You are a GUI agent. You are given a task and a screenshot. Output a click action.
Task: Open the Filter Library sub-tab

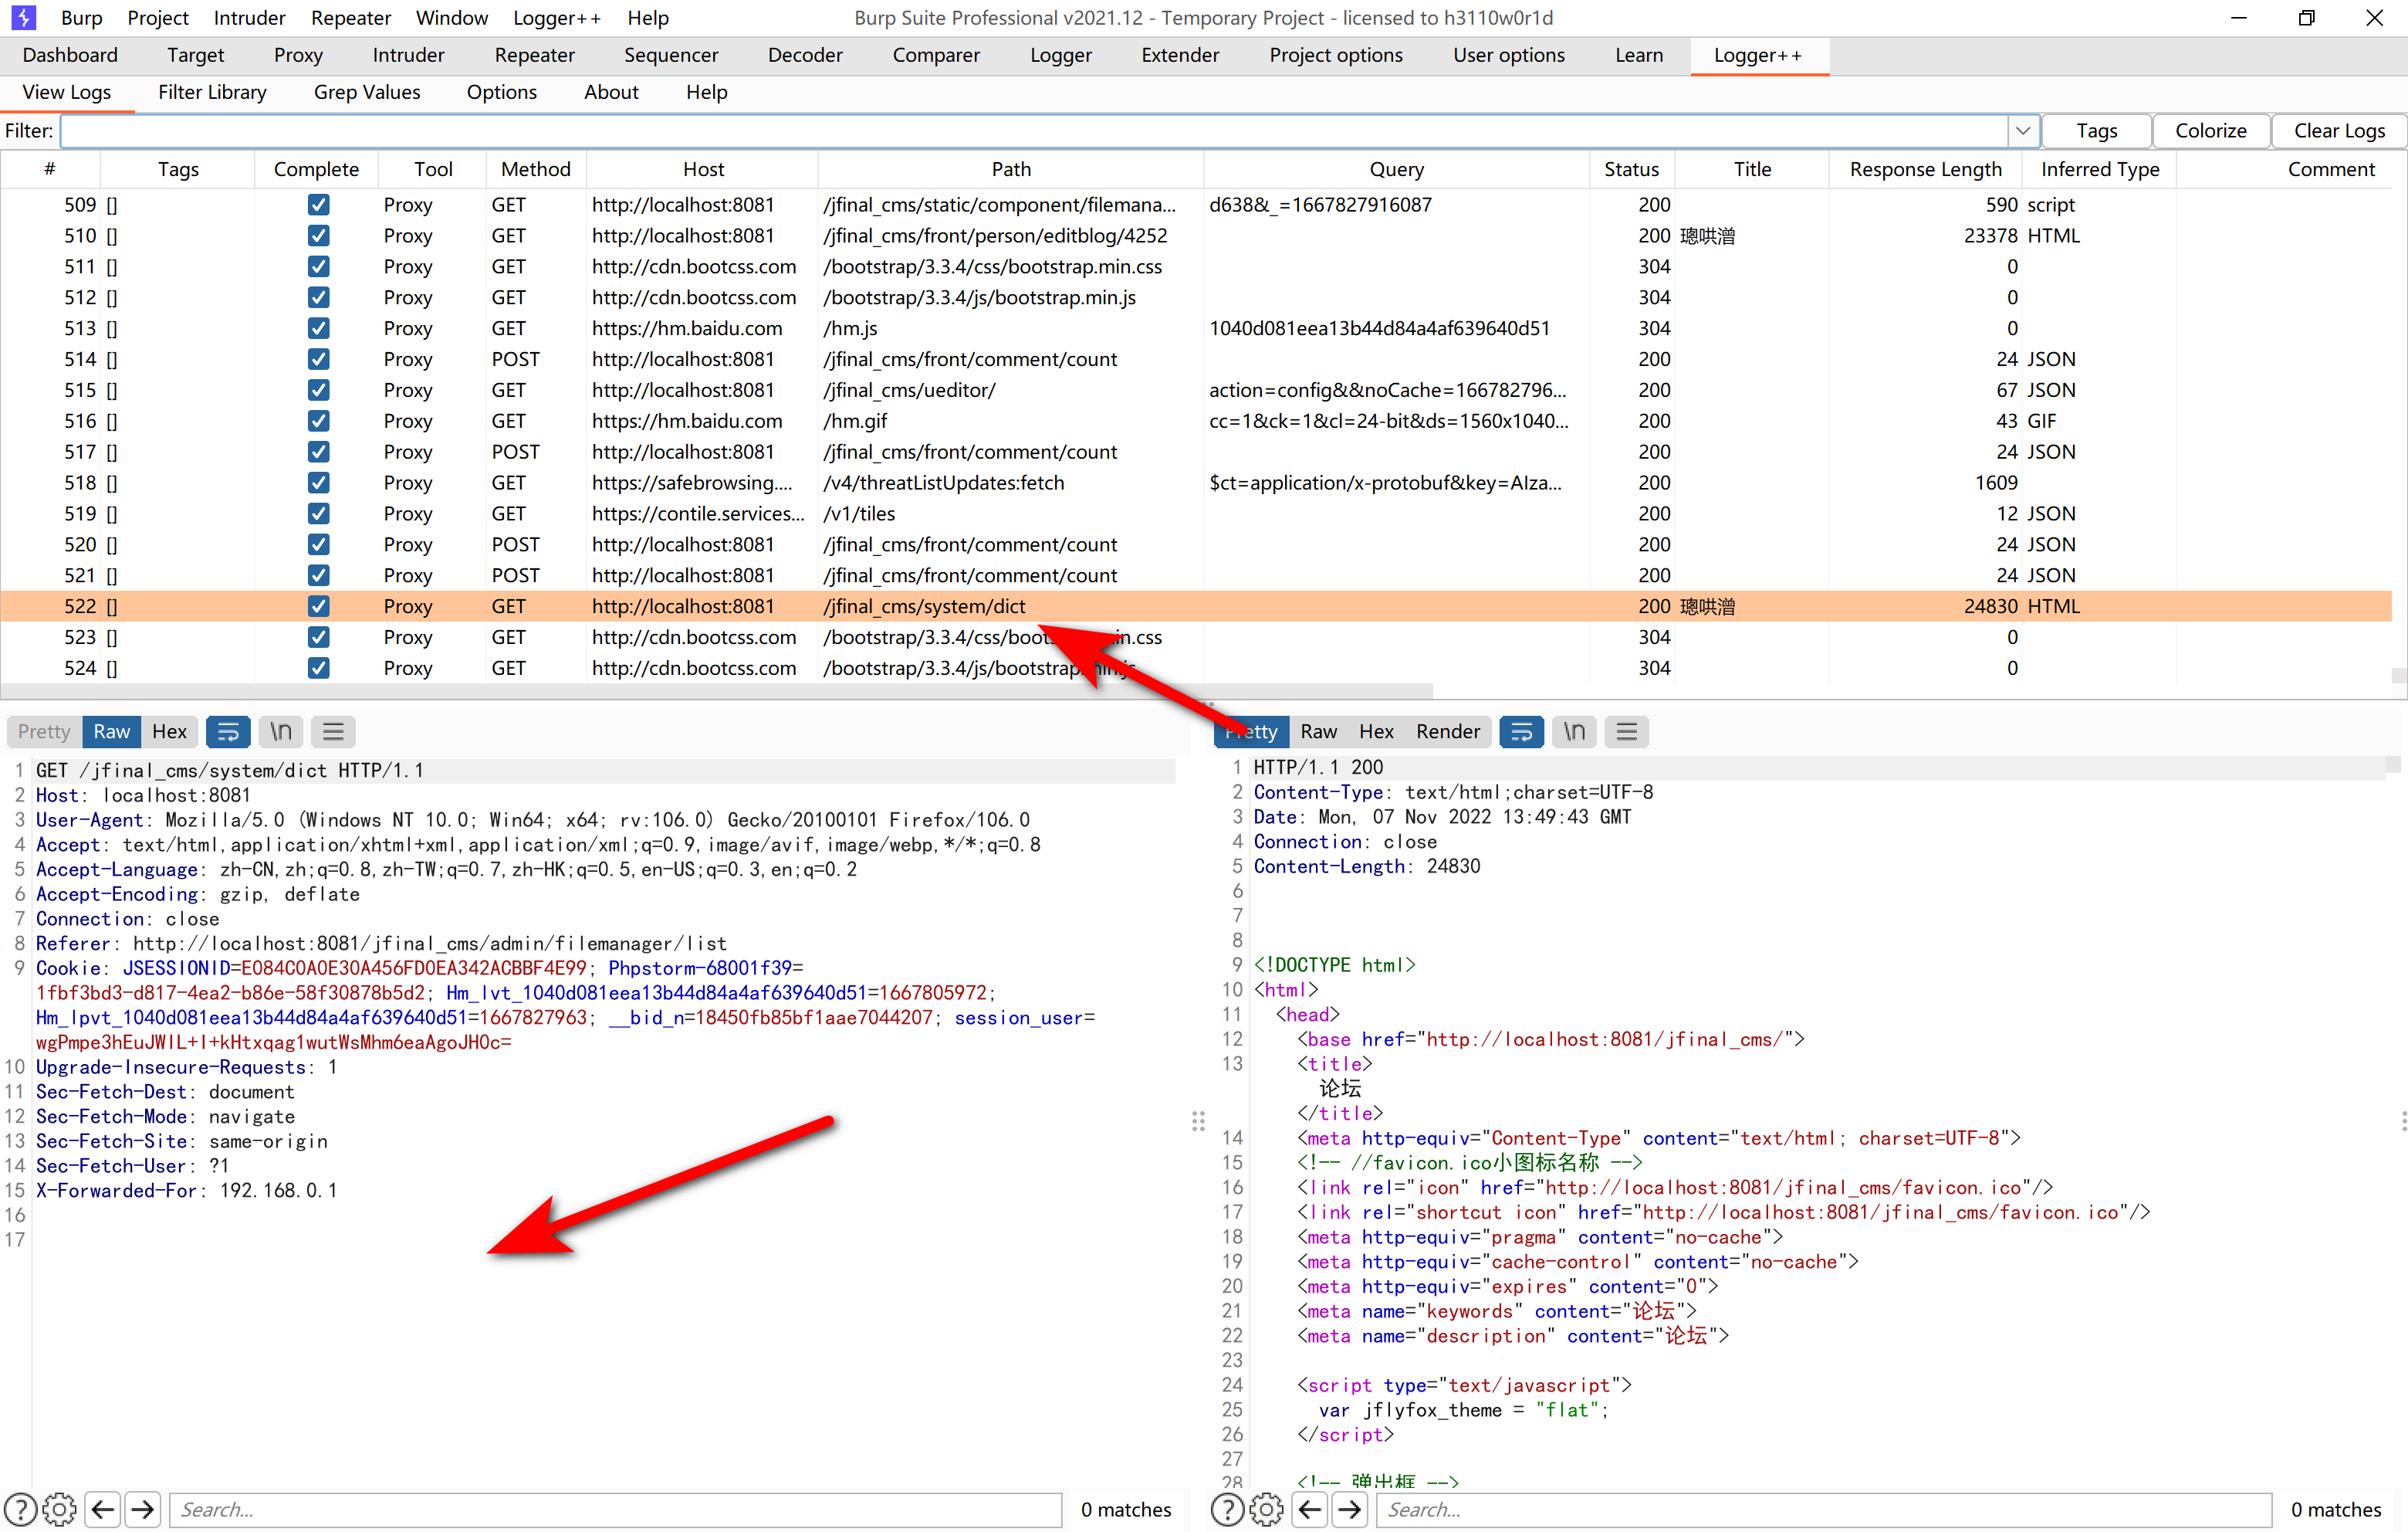212,92
